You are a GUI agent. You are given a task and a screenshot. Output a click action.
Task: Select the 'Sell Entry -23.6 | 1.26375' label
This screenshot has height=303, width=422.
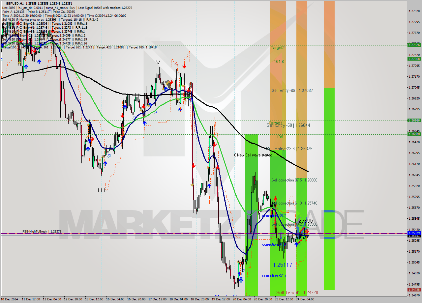coord(289,149)
